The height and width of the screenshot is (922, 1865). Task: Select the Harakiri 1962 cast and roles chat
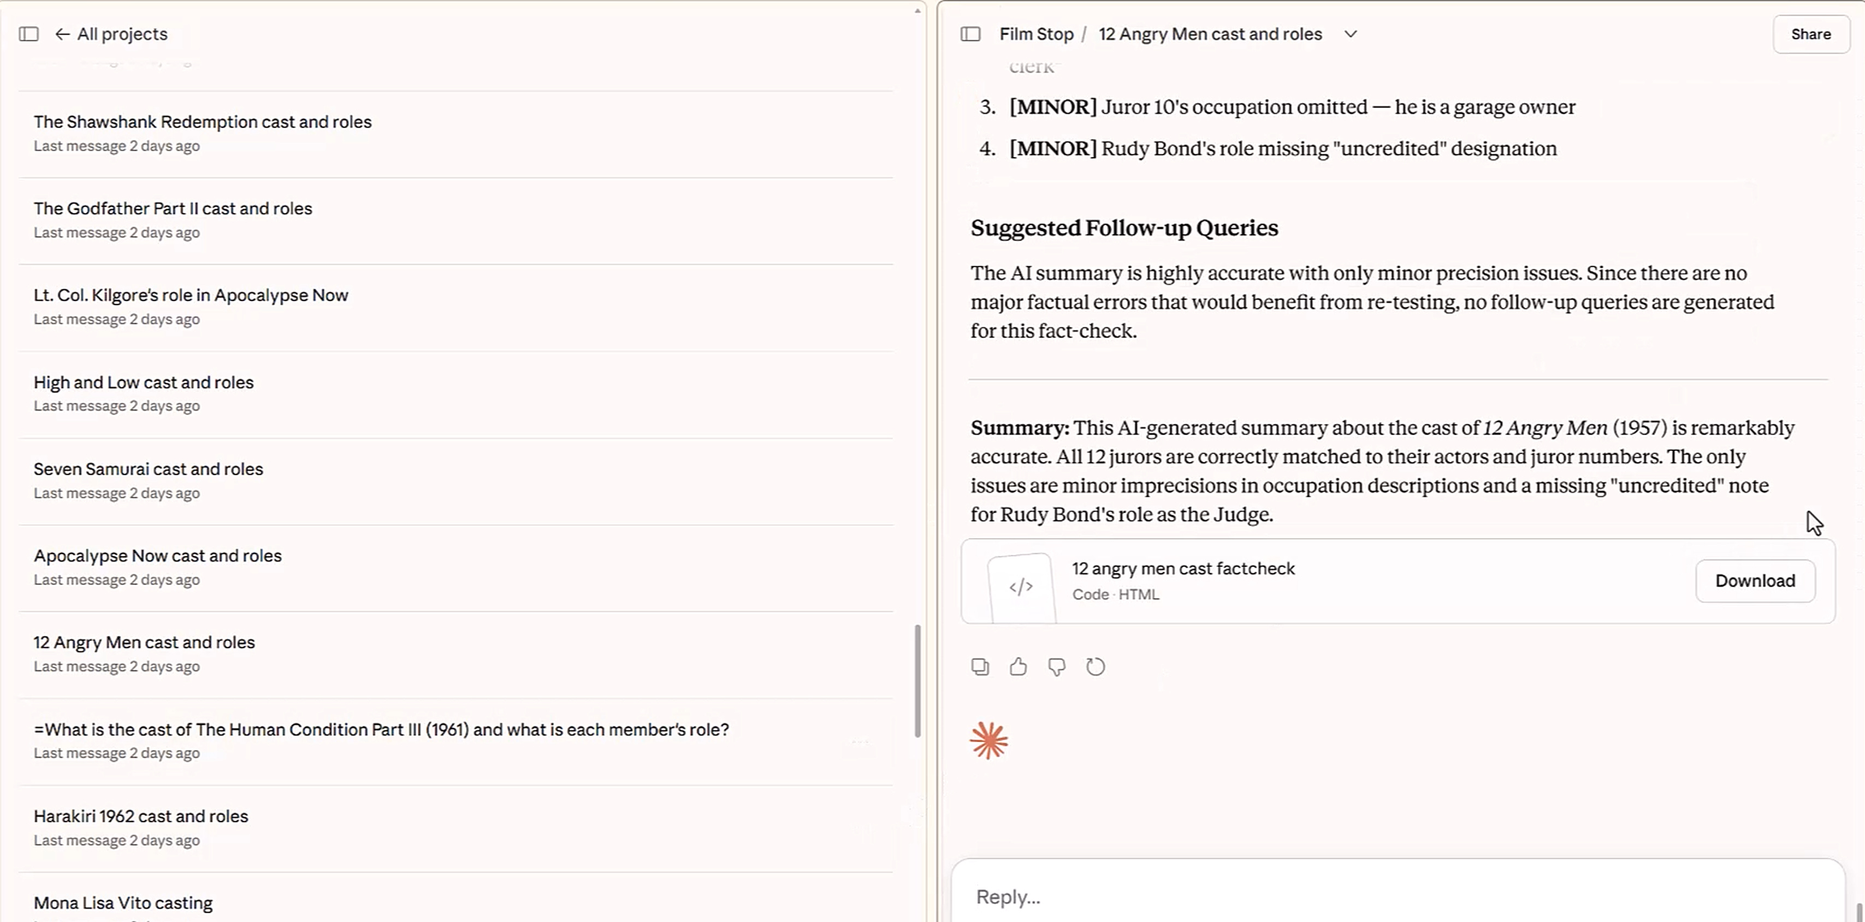click(x=140, y=816)
